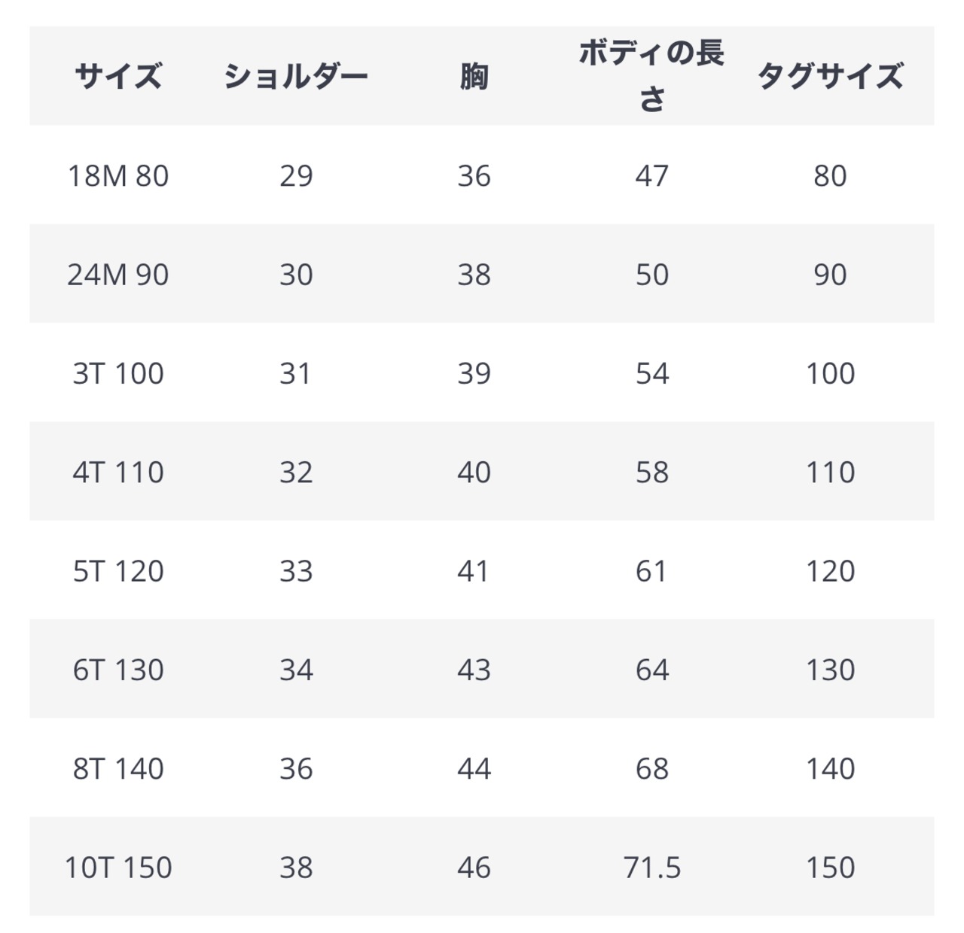Click body length value 71.5
Screen dimensions: 964x933
point(652,868)
